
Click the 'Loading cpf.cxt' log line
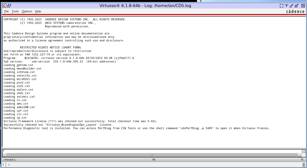tap(16, 111)
